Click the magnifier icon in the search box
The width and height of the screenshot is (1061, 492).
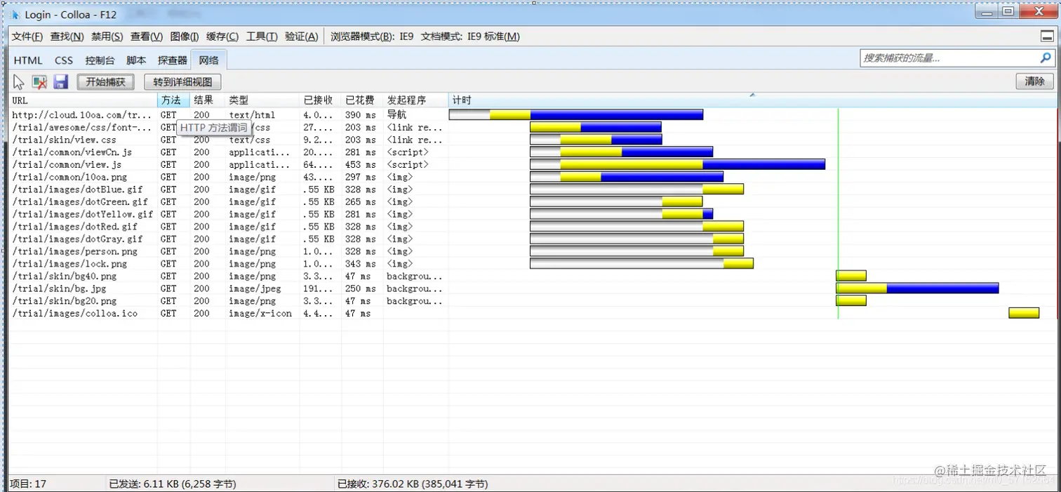pyautogui.click(x=1046, y=58)
